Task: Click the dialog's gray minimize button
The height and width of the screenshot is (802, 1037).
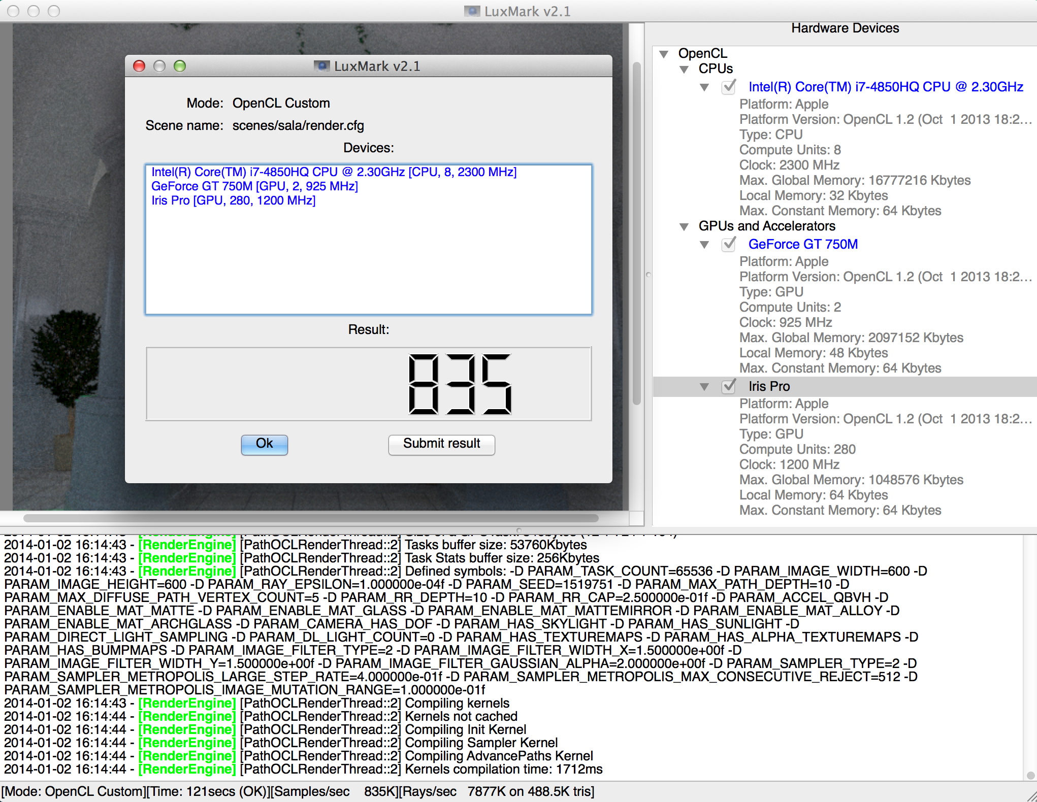Action: pyautogui.click(x=159, y=66)
